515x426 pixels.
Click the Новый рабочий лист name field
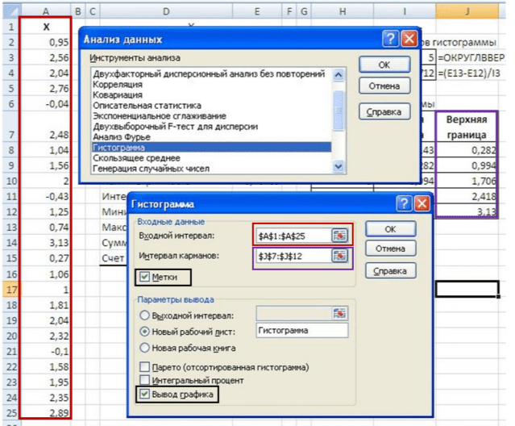click(x=301, y=331)
